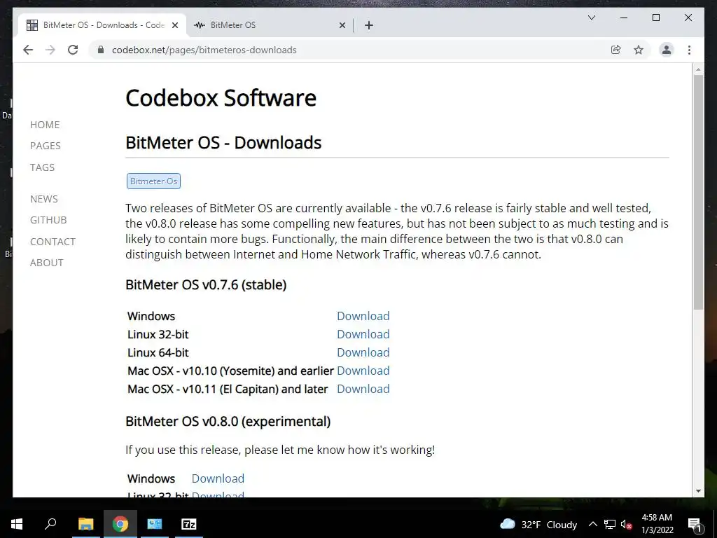Go back to the previous page
Image resolution: width=717 pixels, height=538 pixels.
(28, 50)
